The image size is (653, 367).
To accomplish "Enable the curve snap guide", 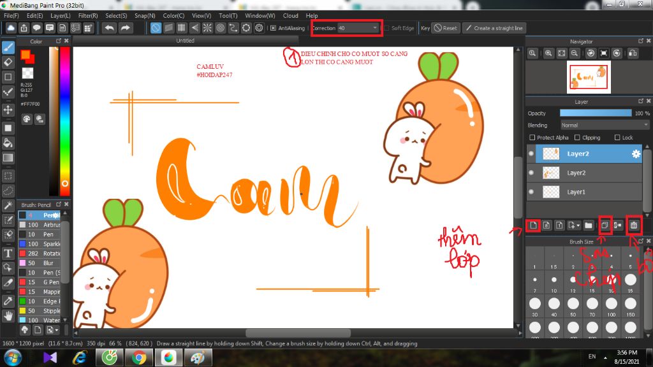I will pos(233,28).
